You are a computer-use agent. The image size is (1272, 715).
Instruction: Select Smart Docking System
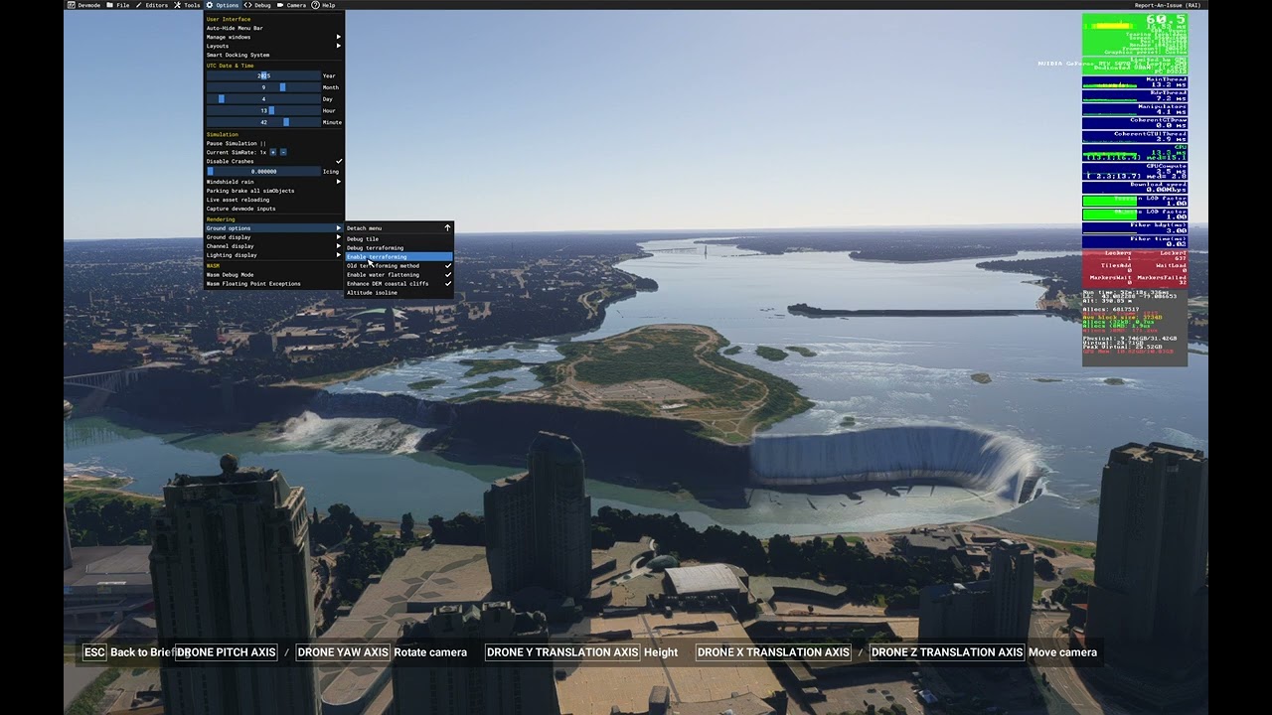coord(273,55)
